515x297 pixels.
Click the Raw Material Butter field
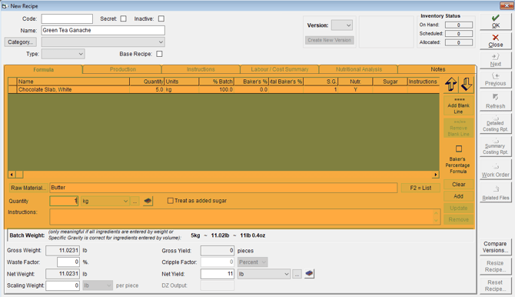224,188
